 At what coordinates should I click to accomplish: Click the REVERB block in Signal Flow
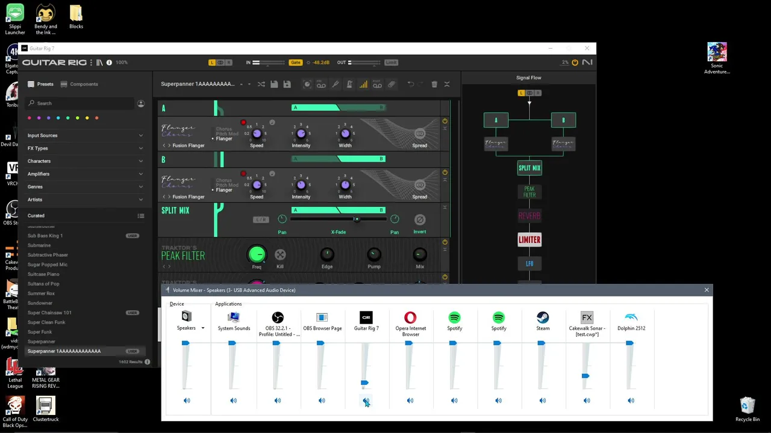click(529, 215)
